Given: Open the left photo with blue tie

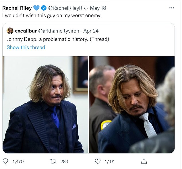Looking at the screenshot, I should (x=45, y=104).
